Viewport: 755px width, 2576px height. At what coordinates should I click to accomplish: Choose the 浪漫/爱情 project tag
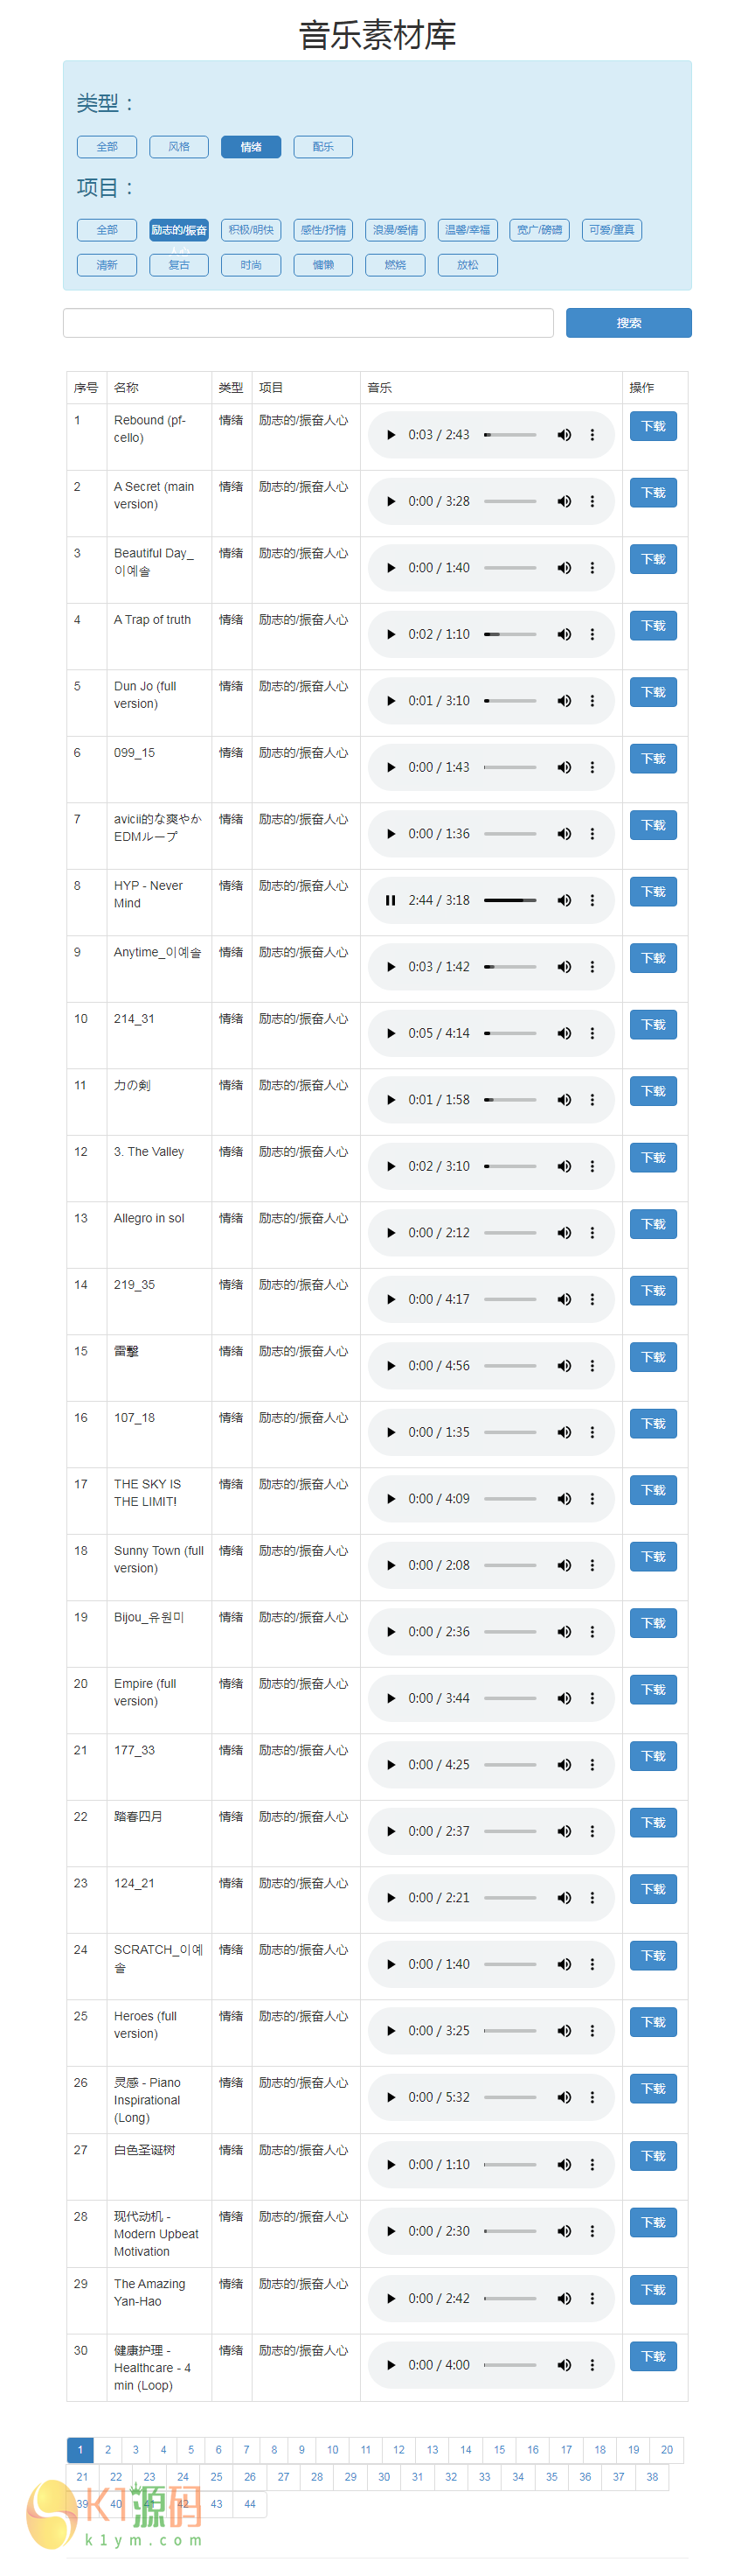396,230
